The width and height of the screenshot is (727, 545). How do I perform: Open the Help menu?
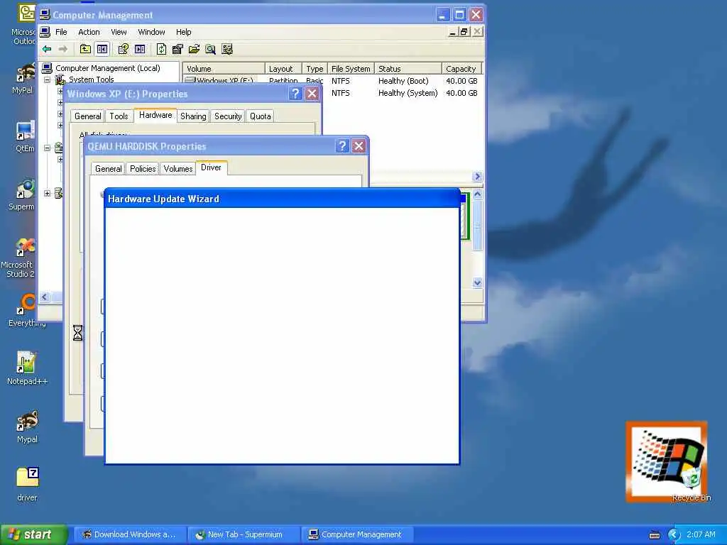(184, 32)
